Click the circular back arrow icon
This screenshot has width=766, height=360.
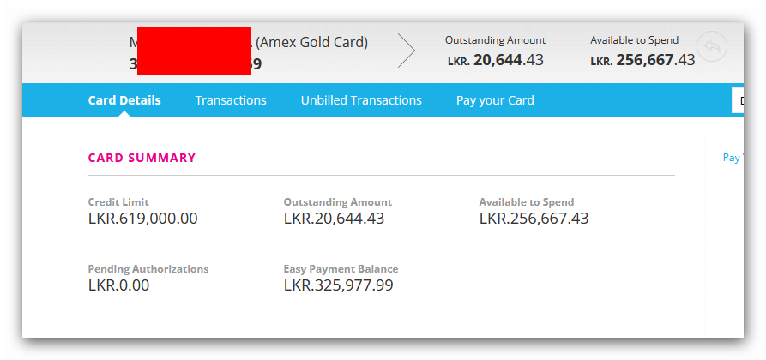pyautogui.click(x=712, y=47)
